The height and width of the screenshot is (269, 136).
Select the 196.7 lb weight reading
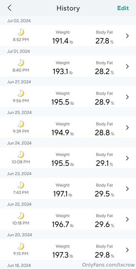pyautogui.click(x=63, y=225)
